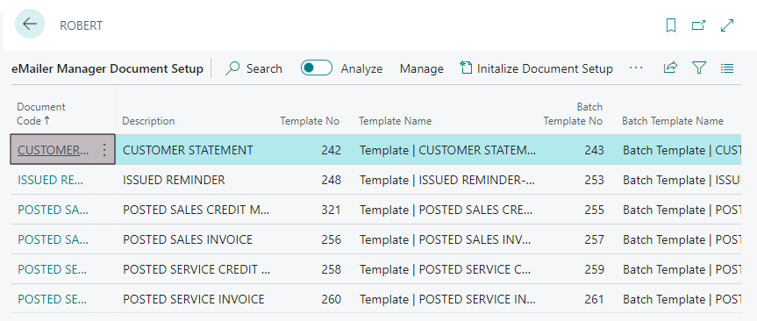Image resolution: width=757 pixels, height=321 pixels.
Task: Toggle the Analyze mode switch
Action: 317,68
